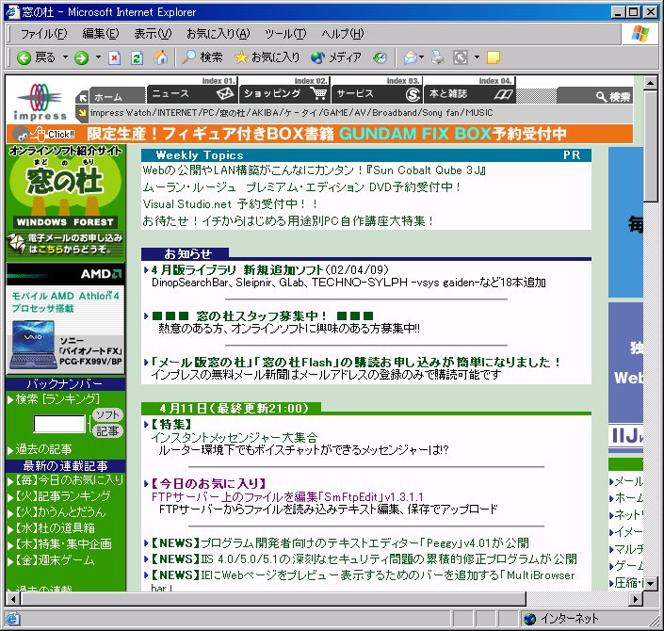
Task: Click the sidebar search text field
Action: (59, 424)
